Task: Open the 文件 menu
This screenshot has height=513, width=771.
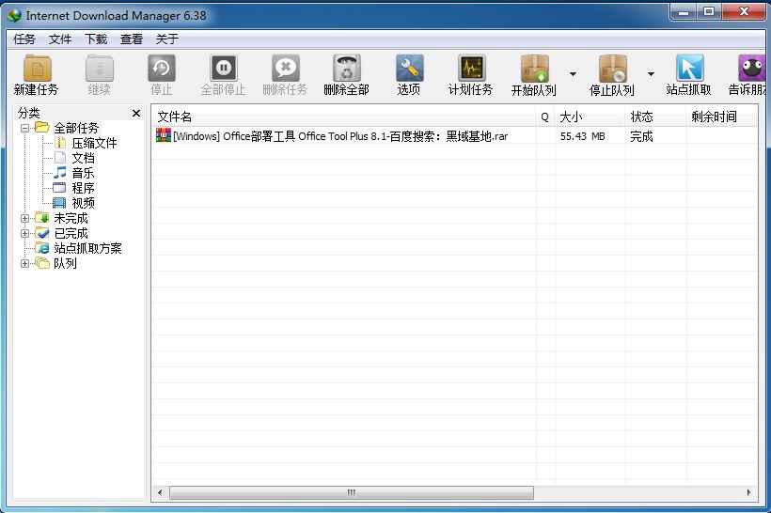Action: [x=60, y=39]
